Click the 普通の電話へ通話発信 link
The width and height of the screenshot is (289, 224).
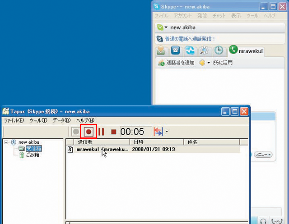click(x=190, y=39)
